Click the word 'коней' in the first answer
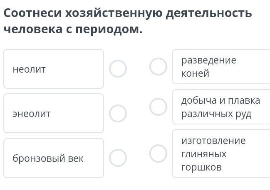Image resolution: width=270 pixels, height=190 pixels. pos(195,73)
